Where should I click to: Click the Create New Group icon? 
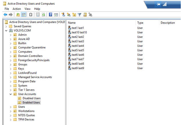click(x=69, y=14)
